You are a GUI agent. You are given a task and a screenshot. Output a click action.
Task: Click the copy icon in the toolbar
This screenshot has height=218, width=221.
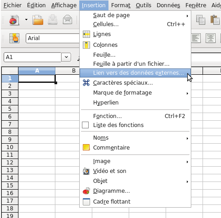point(201,20)
